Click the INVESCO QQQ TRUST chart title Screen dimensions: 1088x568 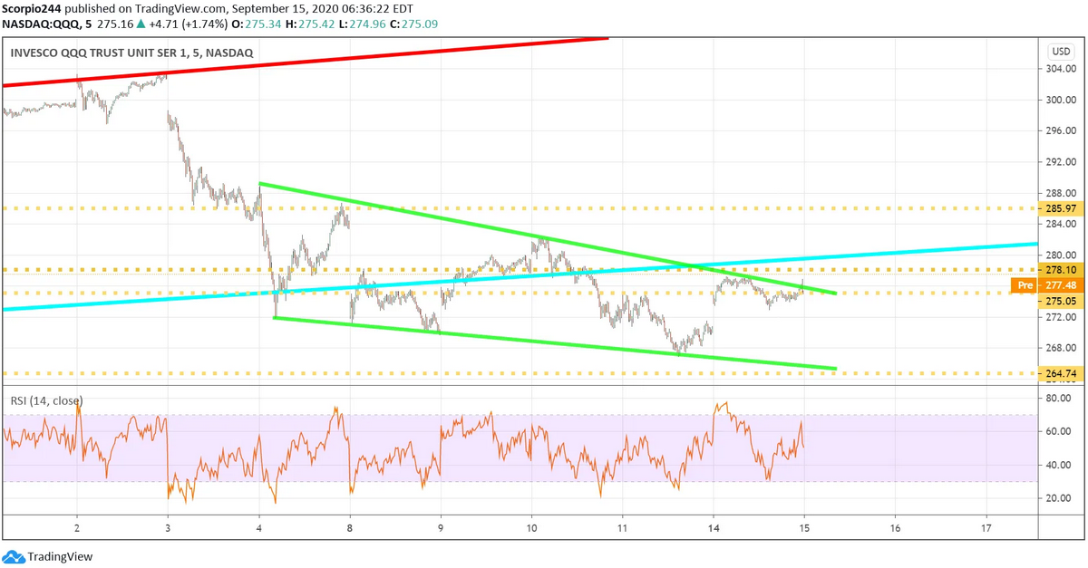tap(132, 53)
